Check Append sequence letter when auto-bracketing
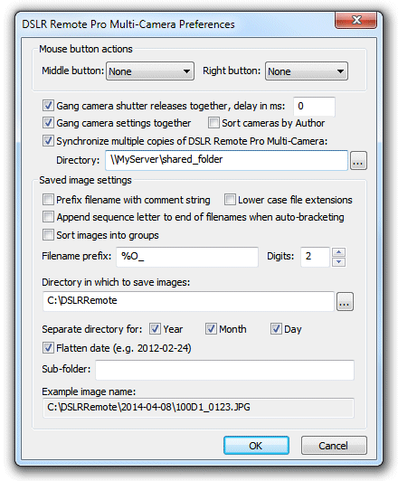This screenshot has height=481, width=398. point(48,217)
